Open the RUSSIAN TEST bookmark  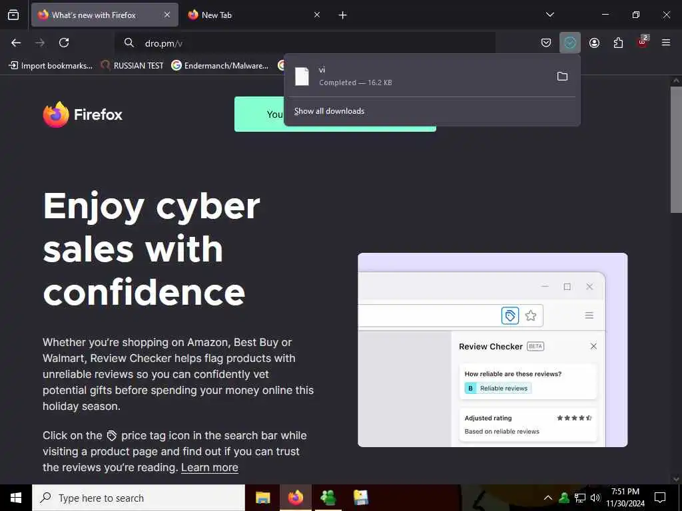[133, 66]
